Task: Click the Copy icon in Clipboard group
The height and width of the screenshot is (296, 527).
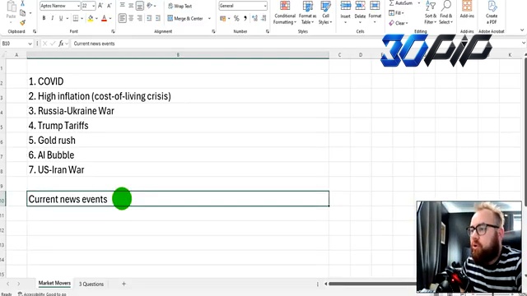Action: click(x=23, y=13)
